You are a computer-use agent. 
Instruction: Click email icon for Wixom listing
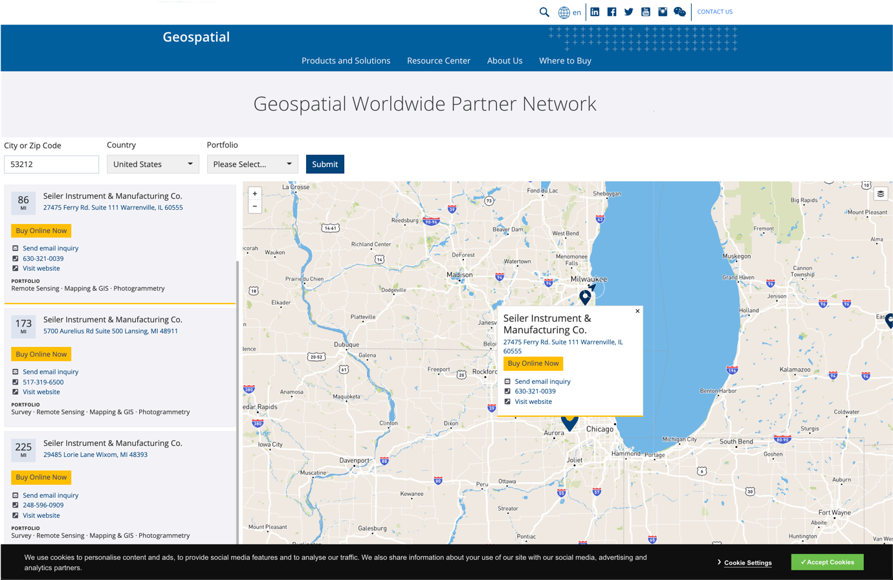(15, 495)
